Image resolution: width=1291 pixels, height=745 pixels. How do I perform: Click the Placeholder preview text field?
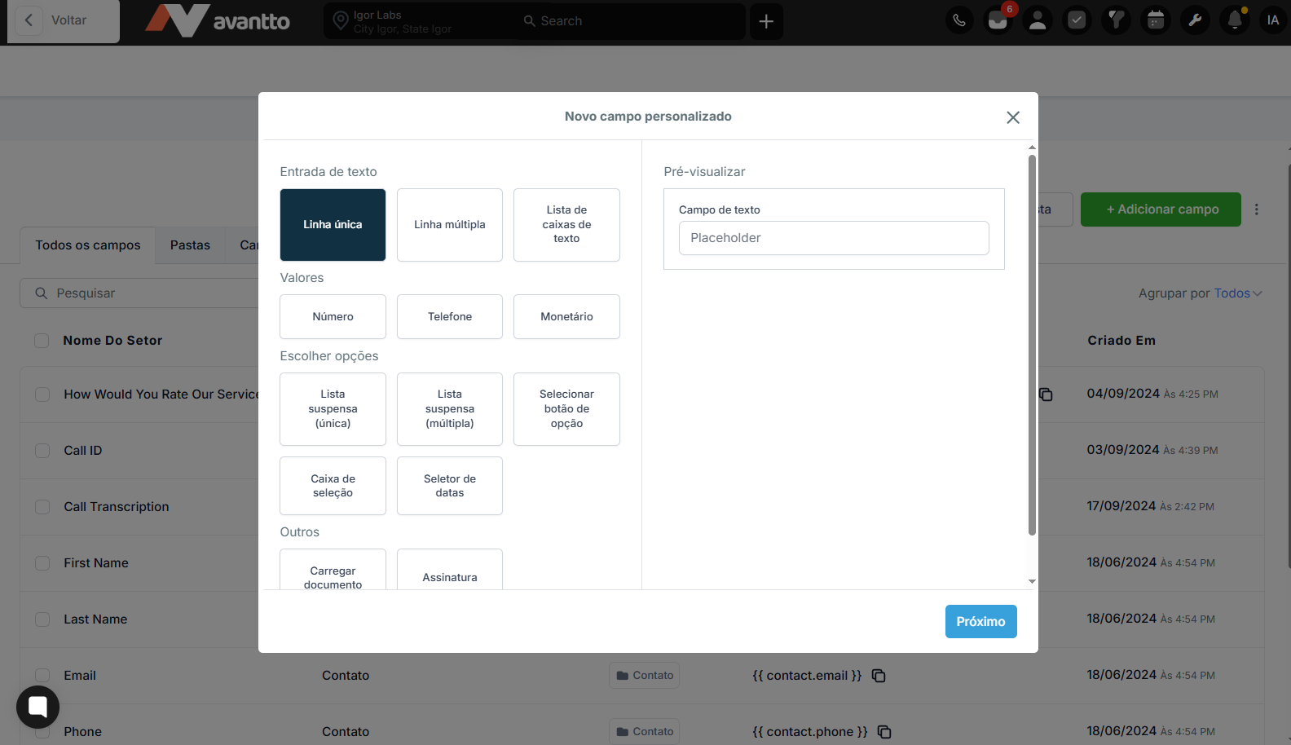(834, 238)
